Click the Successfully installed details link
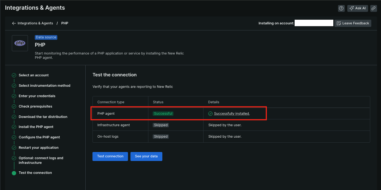Image resolution: width=381 pixels, height=190 pixels. click(x=232, y=114)
